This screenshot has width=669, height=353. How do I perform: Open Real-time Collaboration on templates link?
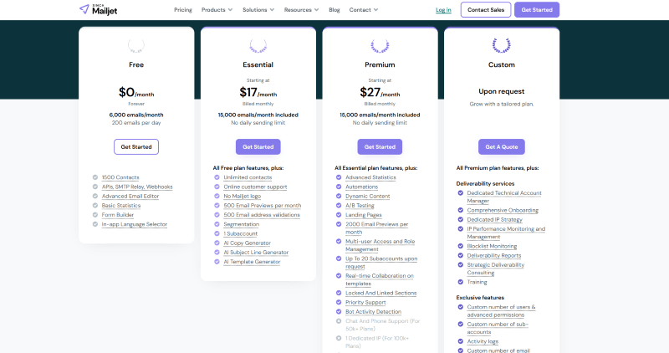tap(380, 279)
